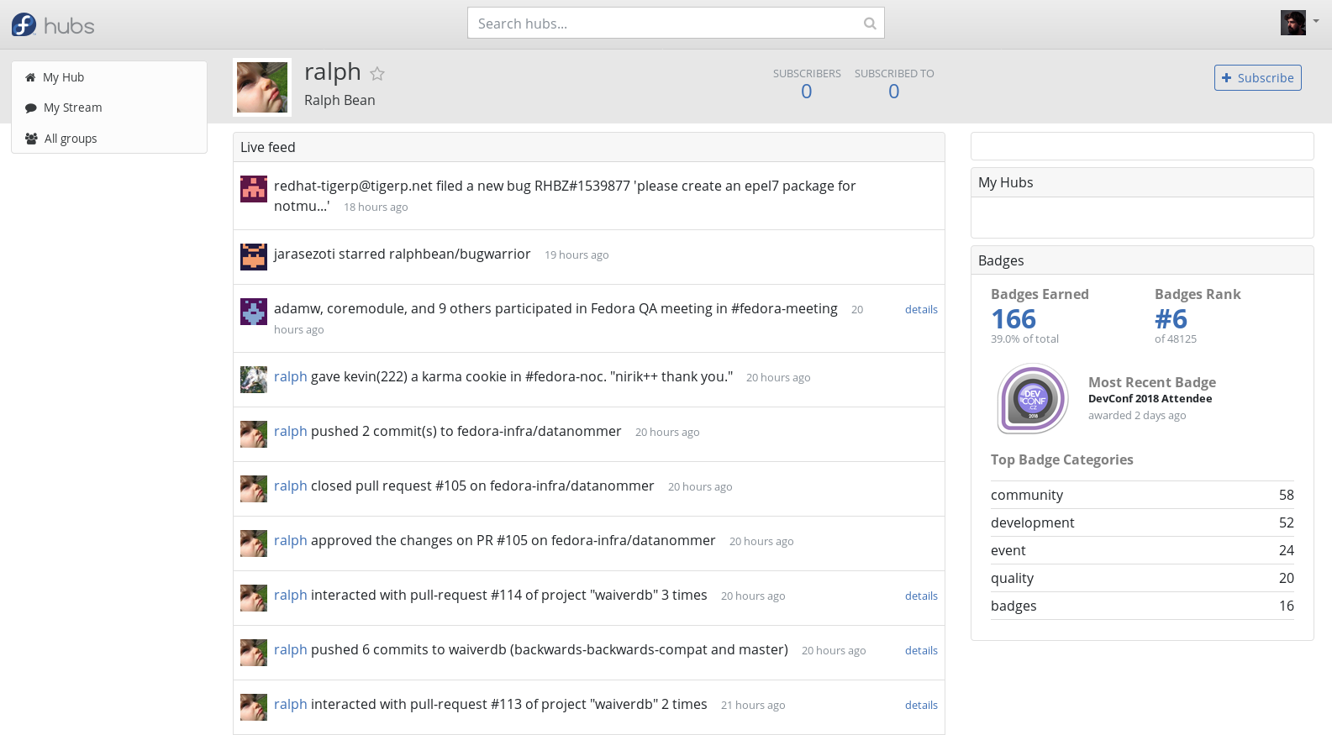Click the Ralph Bean full name text
Image resolution: width=1332 pixels, height=735 pixels.
click(x=340, y=101)
